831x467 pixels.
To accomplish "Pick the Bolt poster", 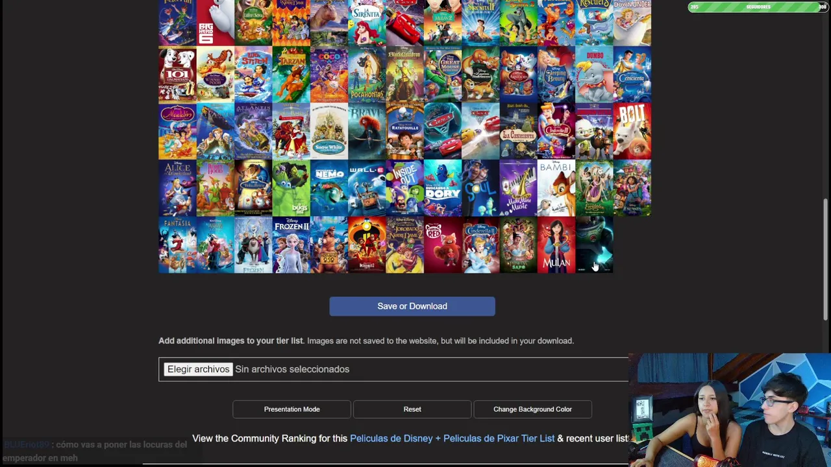I will point(632,131).
